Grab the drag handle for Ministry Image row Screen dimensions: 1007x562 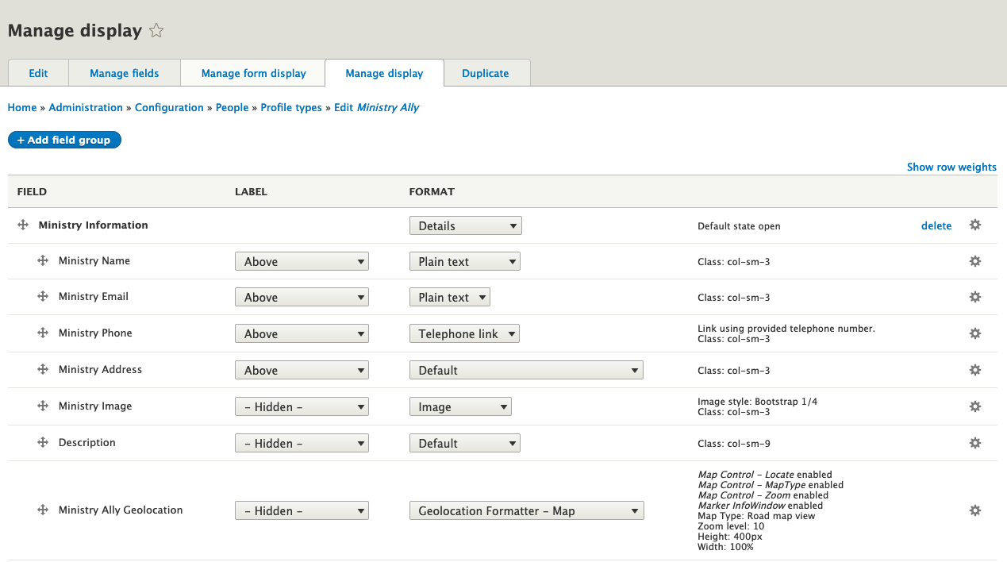point(42,406)
